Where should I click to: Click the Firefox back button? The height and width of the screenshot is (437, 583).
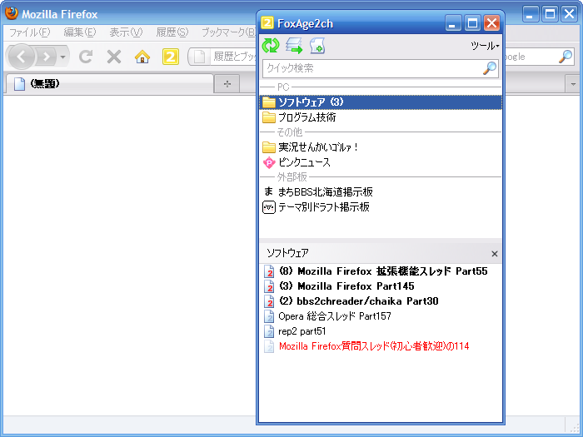tap(21, 57)
